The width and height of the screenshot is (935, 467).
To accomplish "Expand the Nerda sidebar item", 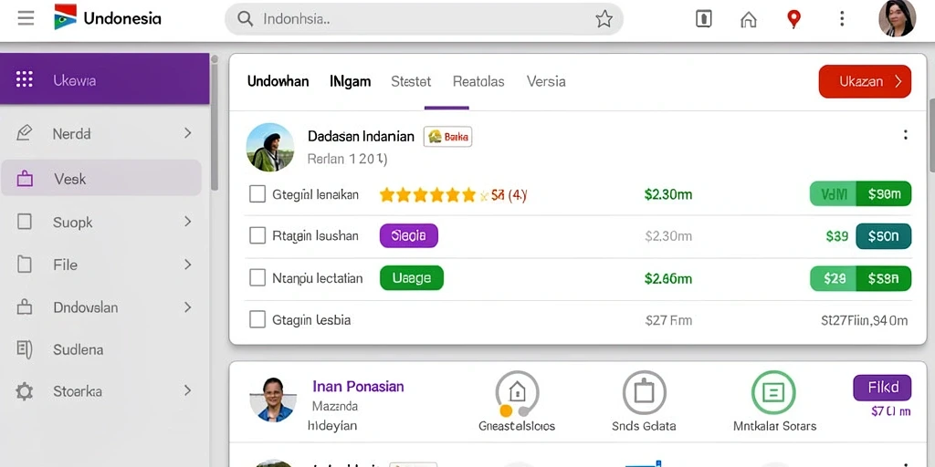I will tap(187, 133).
